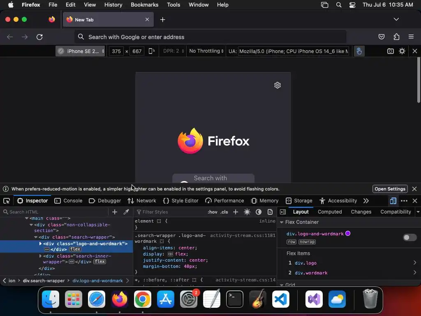Click the new tab page gear icon
The image size is (421, 316).
[278, 85]
